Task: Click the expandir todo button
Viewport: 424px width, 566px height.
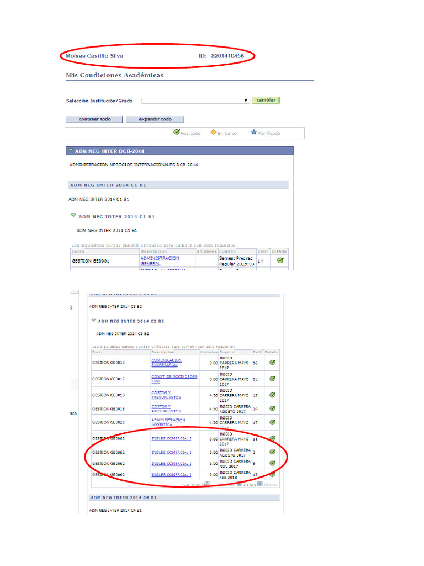Action: point(155,119)
